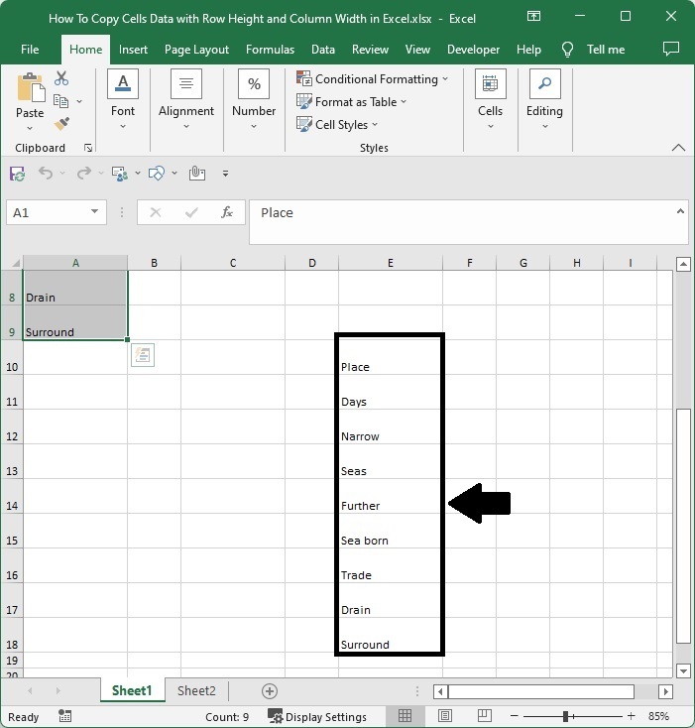Cancel formula entry with the X icon
695x728 pixels.
156,212
